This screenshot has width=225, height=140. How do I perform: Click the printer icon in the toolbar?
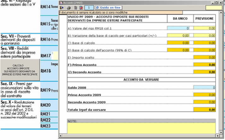(68, 7)
